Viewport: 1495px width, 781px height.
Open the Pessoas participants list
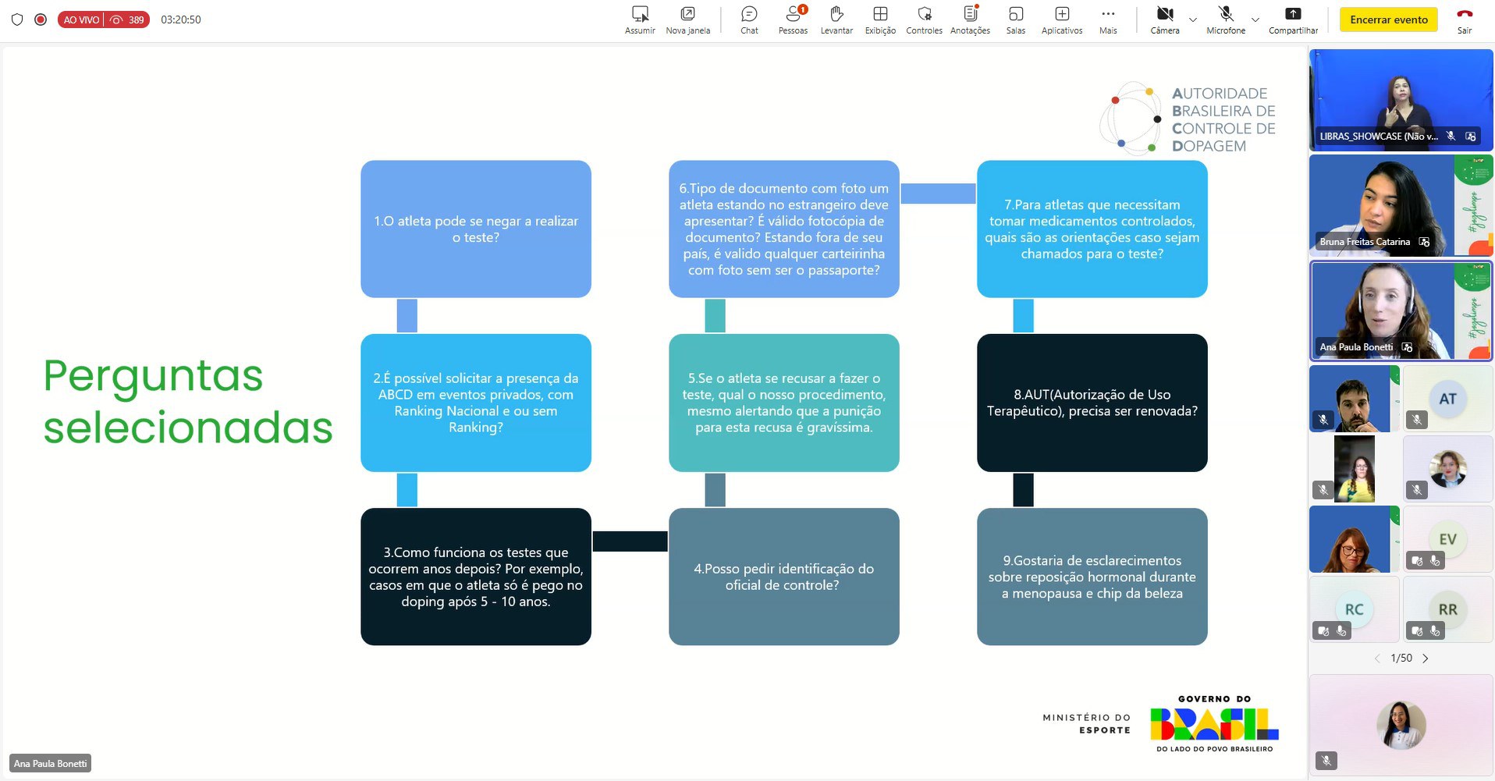(793, 20)
